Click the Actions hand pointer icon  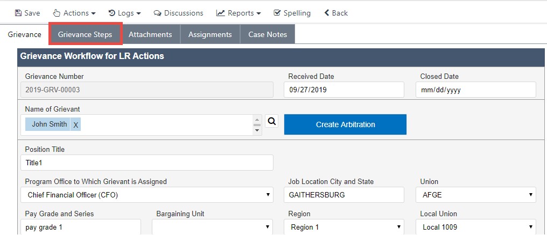click(x=57, y=13)
